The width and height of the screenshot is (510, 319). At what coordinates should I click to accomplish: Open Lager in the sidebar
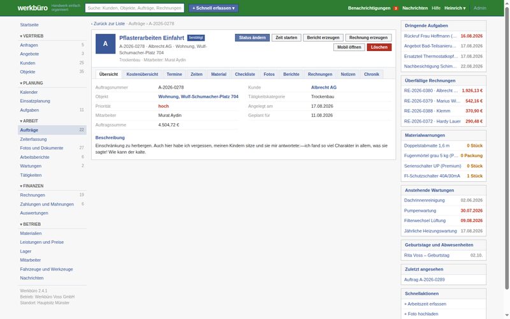pos(52,251)
